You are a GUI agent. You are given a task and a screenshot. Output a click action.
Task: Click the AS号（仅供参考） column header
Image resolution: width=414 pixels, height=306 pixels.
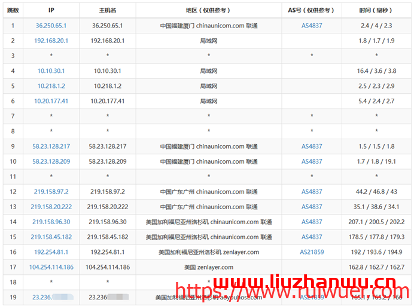[312, 10]
